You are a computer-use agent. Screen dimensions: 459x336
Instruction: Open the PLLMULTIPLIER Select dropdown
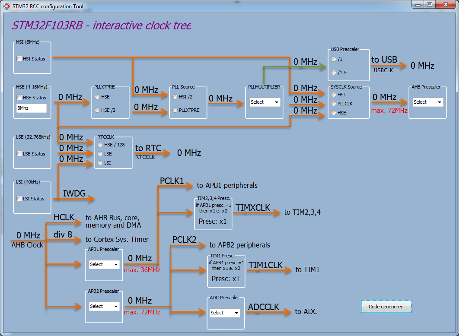[x=264, y=102]
